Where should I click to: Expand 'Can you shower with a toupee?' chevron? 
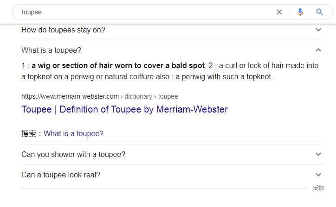point(318,154)
